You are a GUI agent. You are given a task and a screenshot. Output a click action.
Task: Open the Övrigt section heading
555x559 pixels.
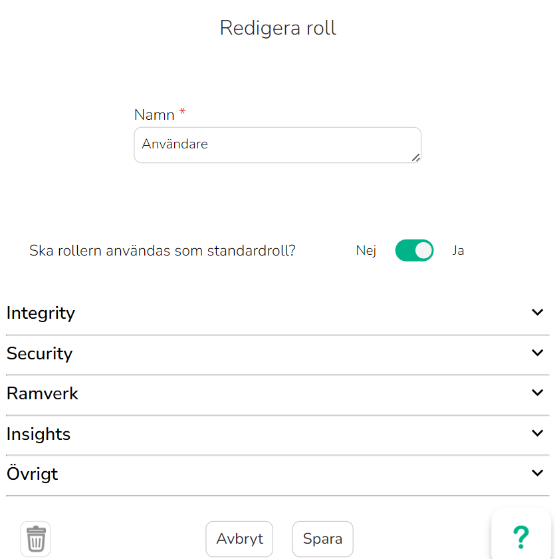coord(32,473)
